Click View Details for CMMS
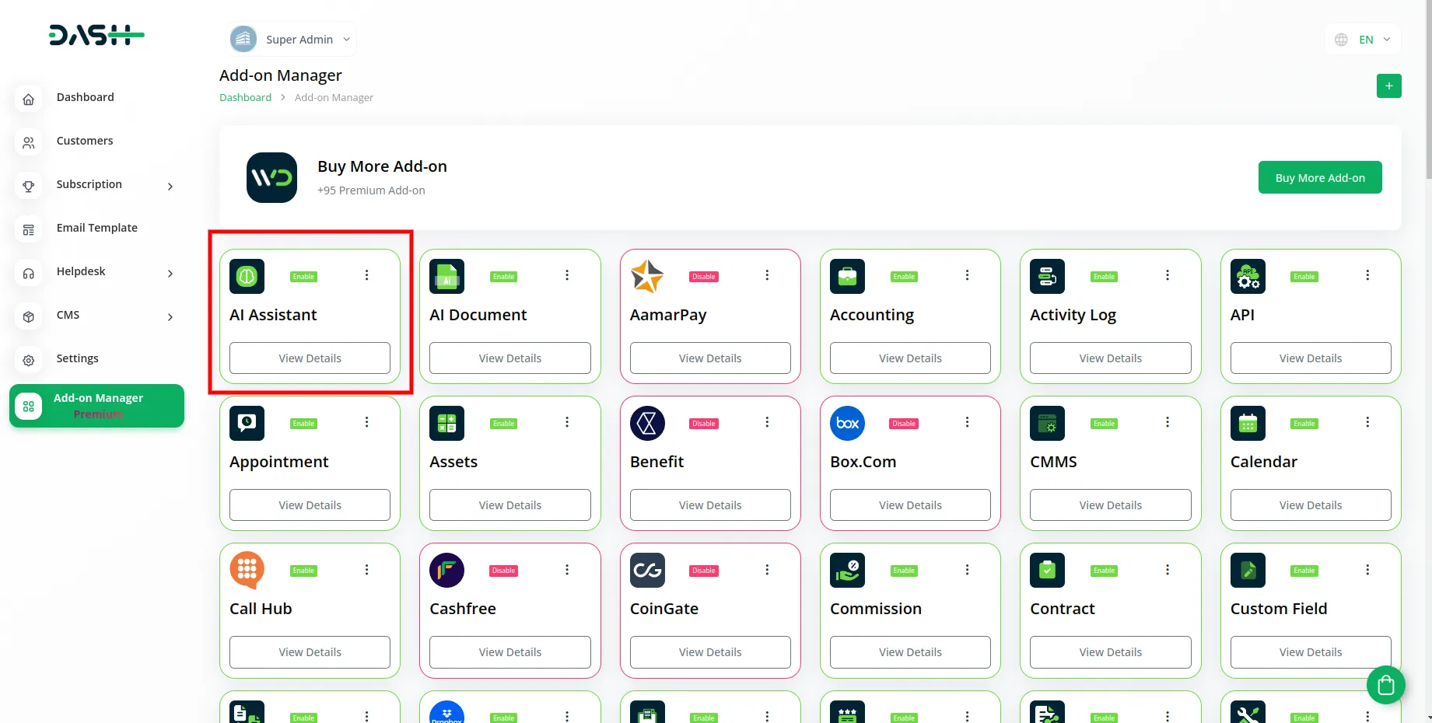The height and width of the screenshot is (723, 1432). point(1110,505)
